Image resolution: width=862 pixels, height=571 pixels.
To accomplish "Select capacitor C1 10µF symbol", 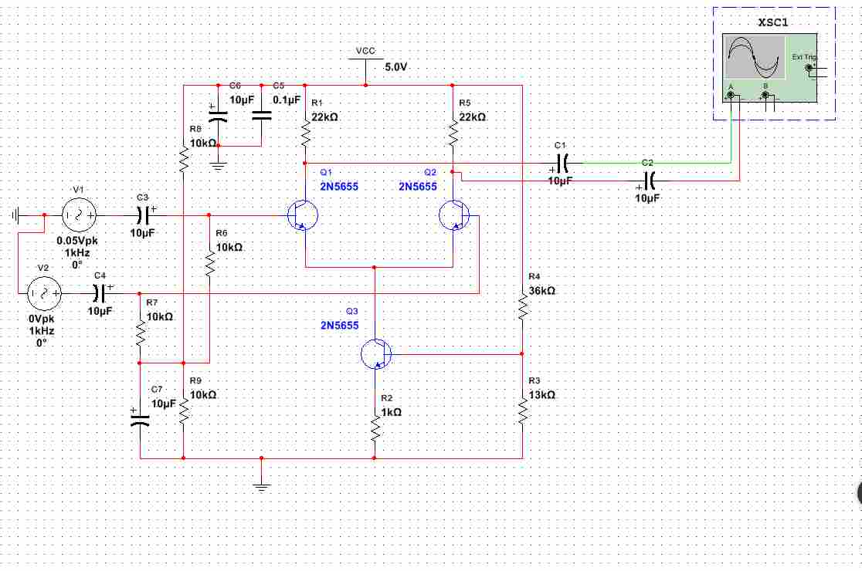I will (562, 163).
